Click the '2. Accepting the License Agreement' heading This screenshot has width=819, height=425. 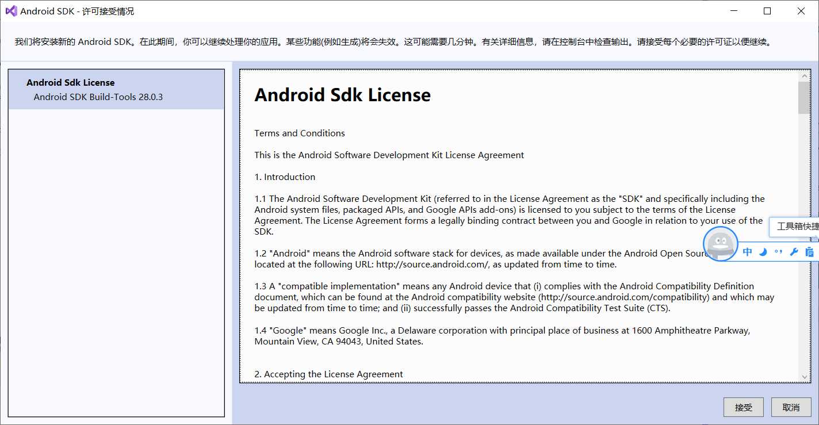[328, 374]
